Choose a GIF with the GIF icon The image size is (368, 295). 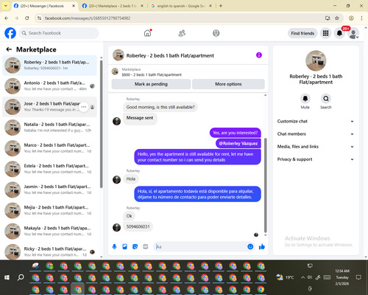point(146,246)
